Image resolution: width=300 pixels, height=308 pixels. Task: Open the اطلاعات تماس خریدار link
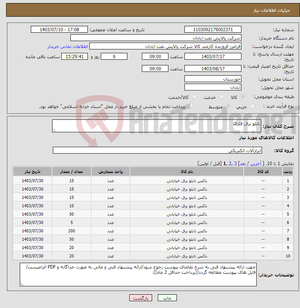68,46
